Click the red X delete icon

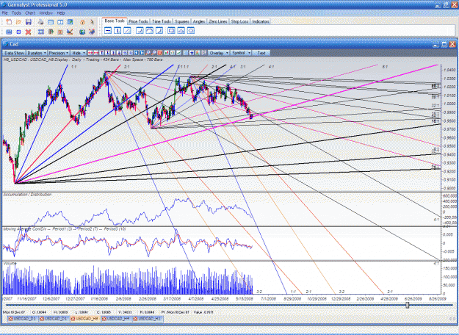(x=28, y=32)
